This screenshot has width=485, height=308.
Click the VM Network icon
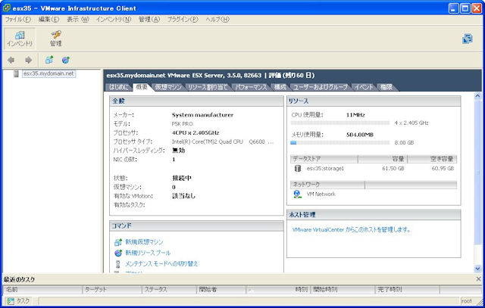tap(297, 194)
